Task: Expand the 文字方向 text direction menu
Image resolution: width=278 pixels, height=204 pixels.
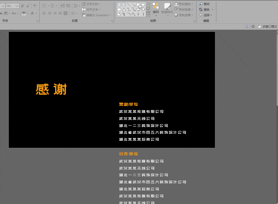Action: [x=91, y=4]
